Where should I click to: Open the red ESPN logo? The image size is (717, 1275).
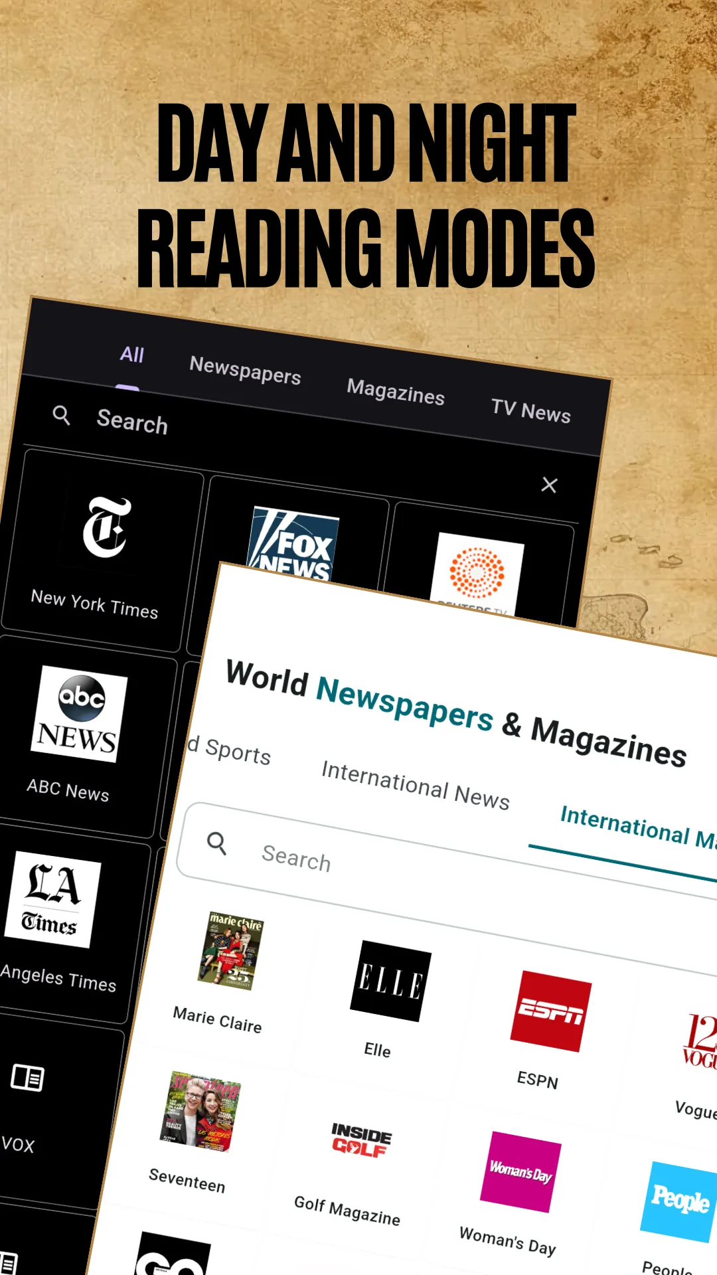[x=551, y=1011]
